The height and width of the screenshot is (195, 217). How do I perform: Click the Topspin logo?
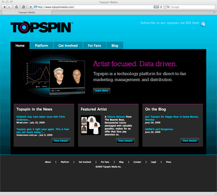pyautogui.click(x=42, y=28)
